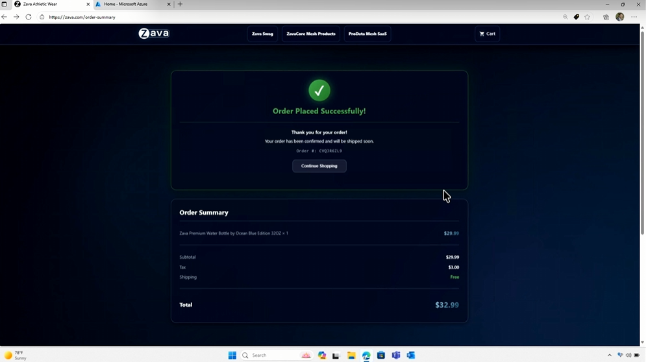This screenshot has height=362, width=646.
Task: Click the Zava logo in header
Action: click(154, 33)
